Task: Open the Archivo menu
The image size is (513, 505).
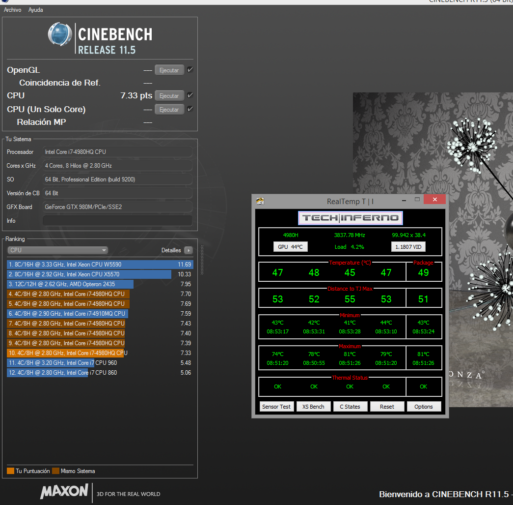Action: coord(13,10)
